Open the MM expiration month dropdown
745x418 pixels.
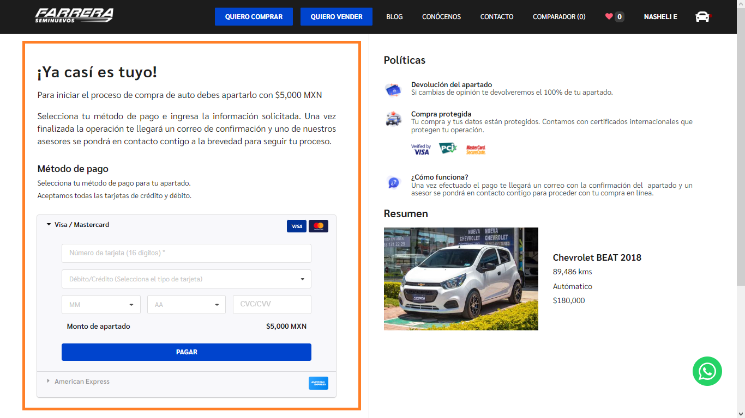click(101, 304)
